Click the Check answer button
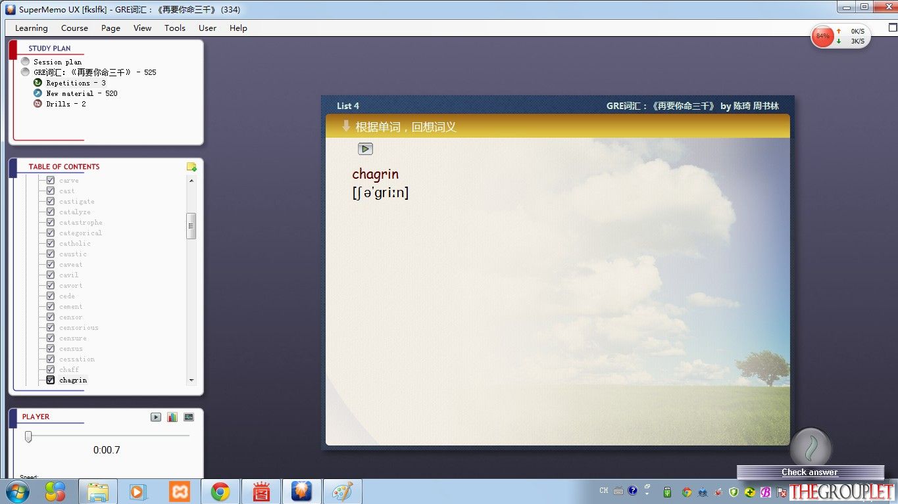This screenshot has height=504, width=898. [x=810, y=472]
